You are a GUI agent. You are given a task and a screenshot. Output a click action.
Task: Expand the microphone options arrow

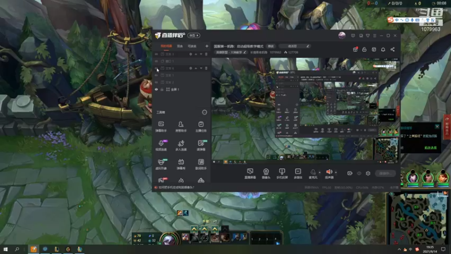pyautogui.click(x=320, y=173)
